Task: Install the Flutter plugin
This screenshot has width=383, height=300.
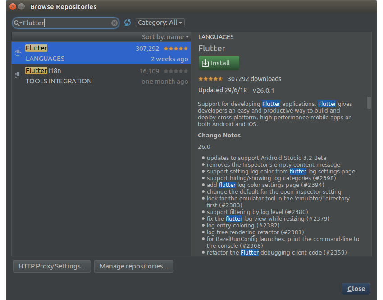Action: 219,63
